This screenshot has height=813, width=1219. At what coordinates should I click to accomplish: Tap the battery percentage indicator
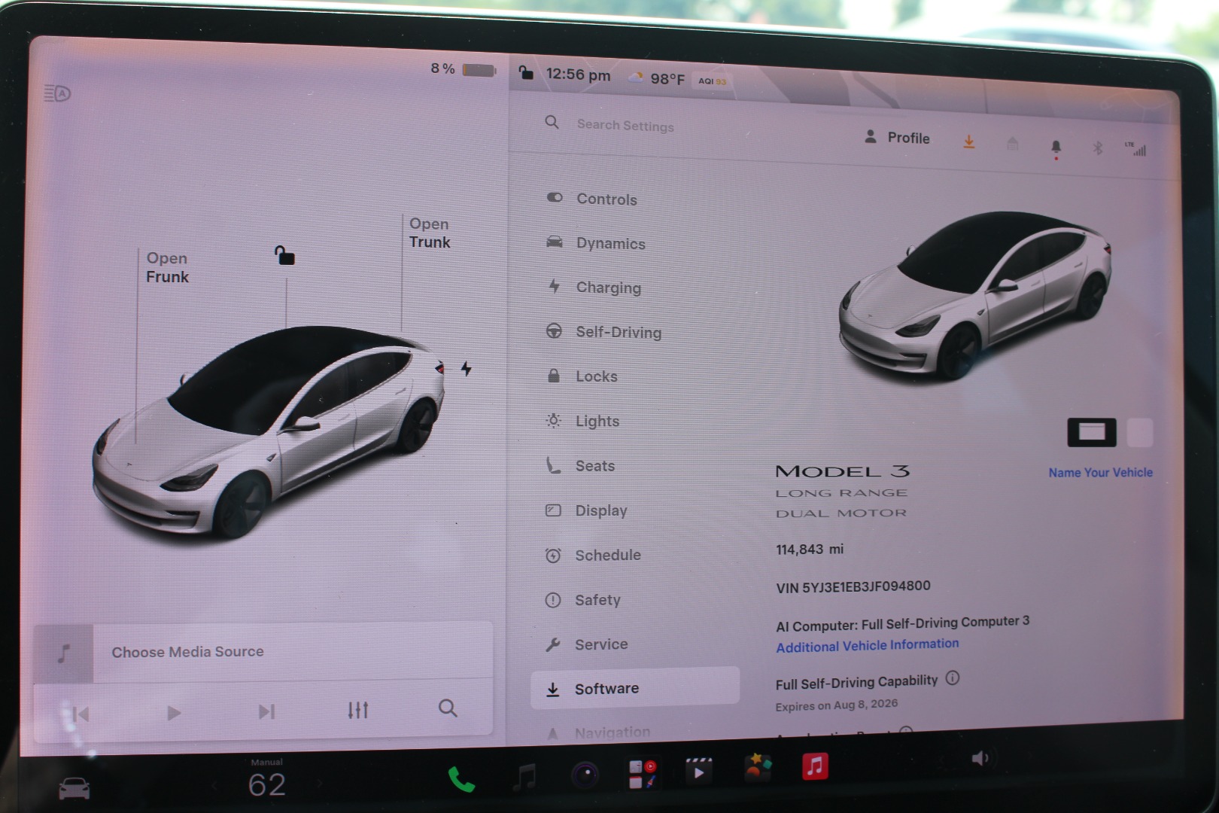tap(463, 69)
